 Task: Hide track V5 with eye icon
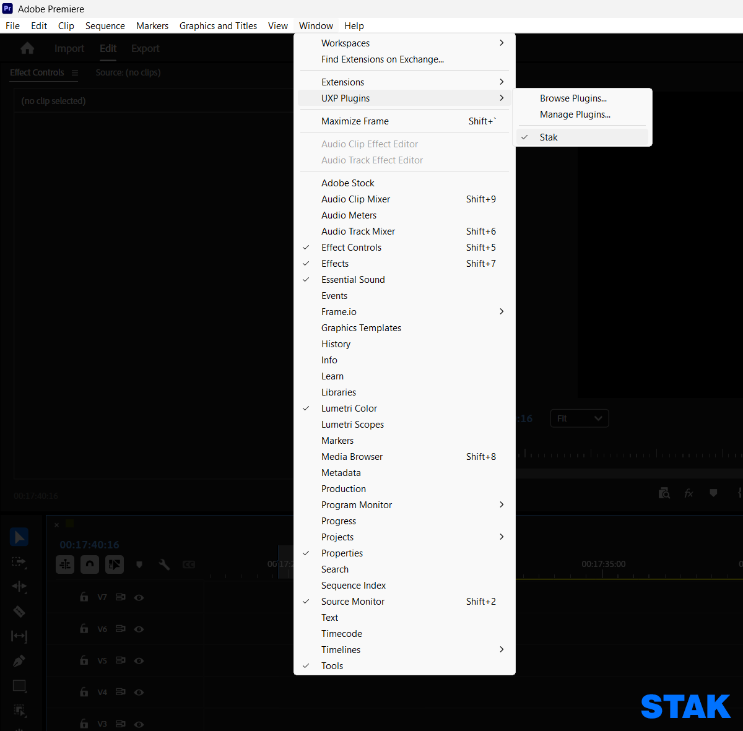coord(139,660)
